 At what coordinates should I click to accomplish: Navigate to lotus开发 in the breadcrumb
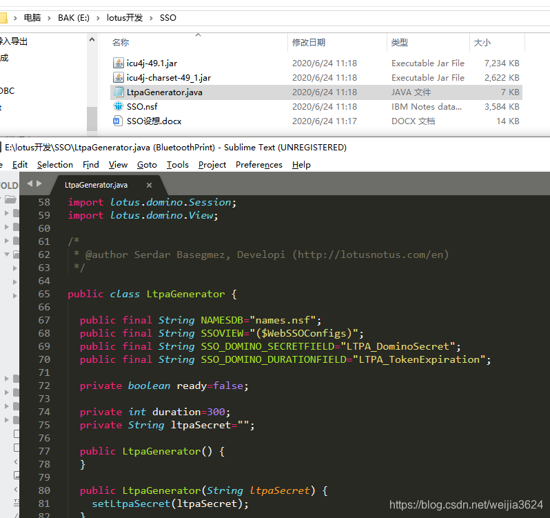(125, 17)
